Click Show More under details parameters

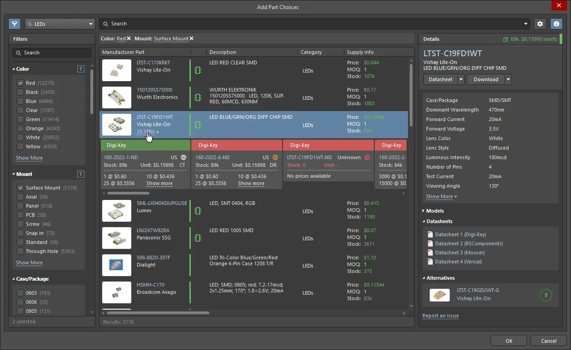[441, 197]
